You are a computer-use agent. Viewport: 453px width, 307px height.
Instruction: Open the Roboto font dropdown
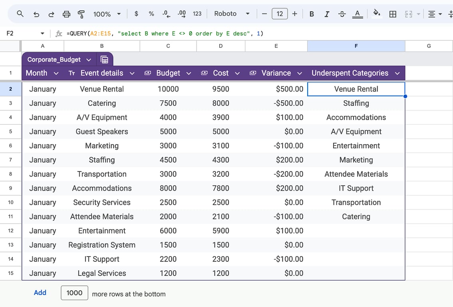coord(232,14)
